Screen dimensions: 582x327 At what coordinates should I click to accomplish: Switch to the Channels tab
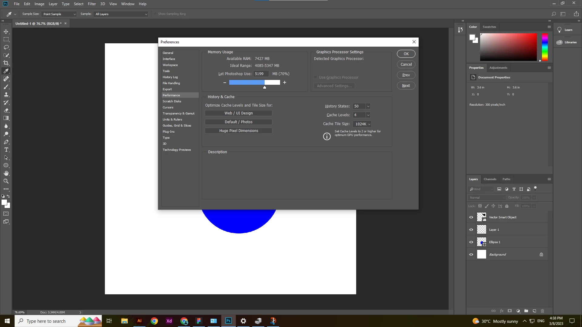[490, 179]
